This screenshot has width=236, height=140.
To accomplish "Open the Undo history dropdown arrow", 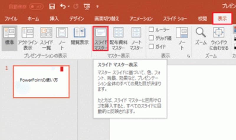I will tap(69, 6).
